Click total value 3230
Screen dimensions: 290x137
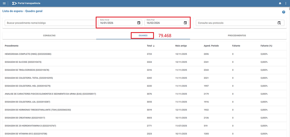tap(149, 86)
